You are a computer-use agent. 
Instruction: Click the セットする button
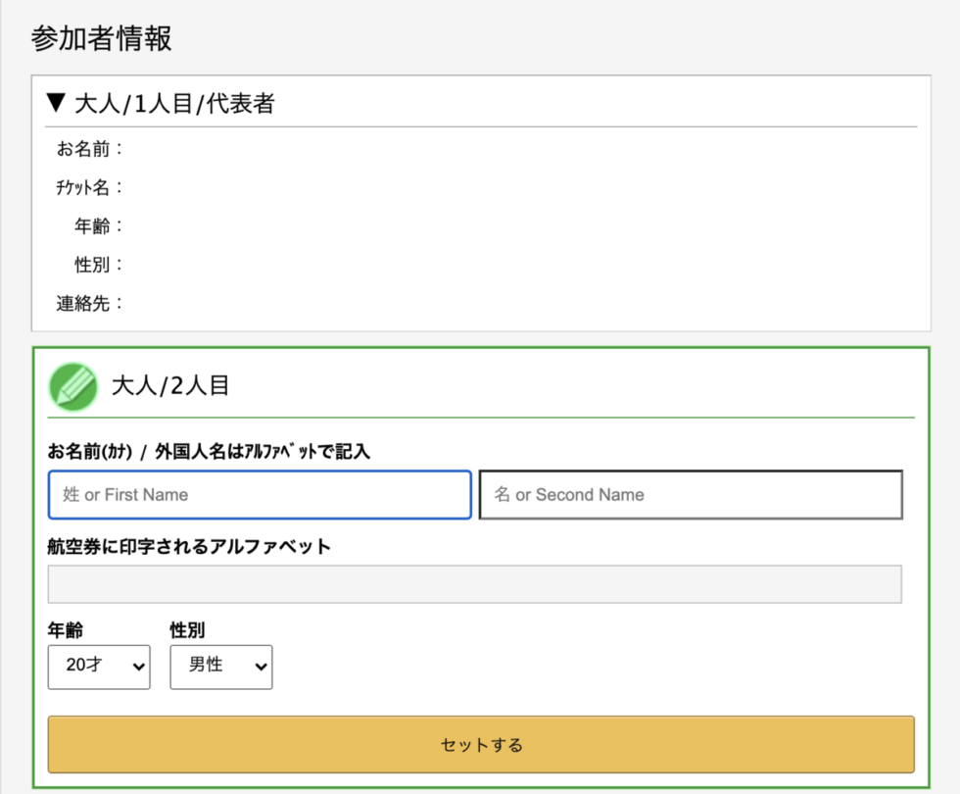[481, 744]
